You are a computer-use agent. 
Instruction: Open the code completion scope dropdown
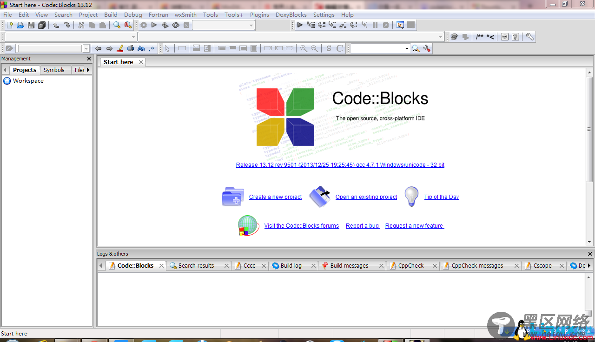point(134,37)
